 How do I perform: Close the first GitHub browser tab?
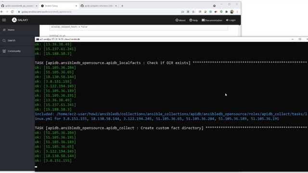click(37, 6)
